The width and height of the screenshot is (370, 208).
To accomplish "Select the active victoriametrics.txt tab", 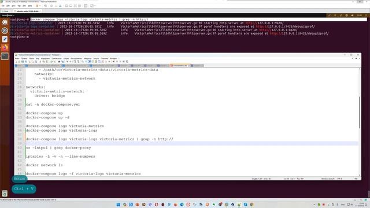I will (180, 65).
